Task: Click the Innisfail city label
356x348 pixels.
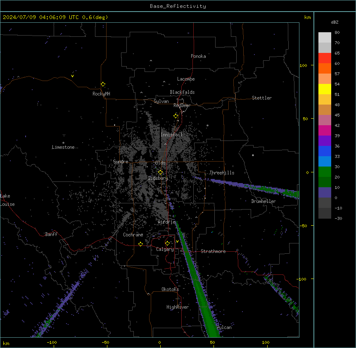Action: coord(172,135)
